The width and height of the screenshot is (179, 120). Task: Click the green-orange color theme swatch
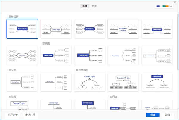[x=165, y=6]
